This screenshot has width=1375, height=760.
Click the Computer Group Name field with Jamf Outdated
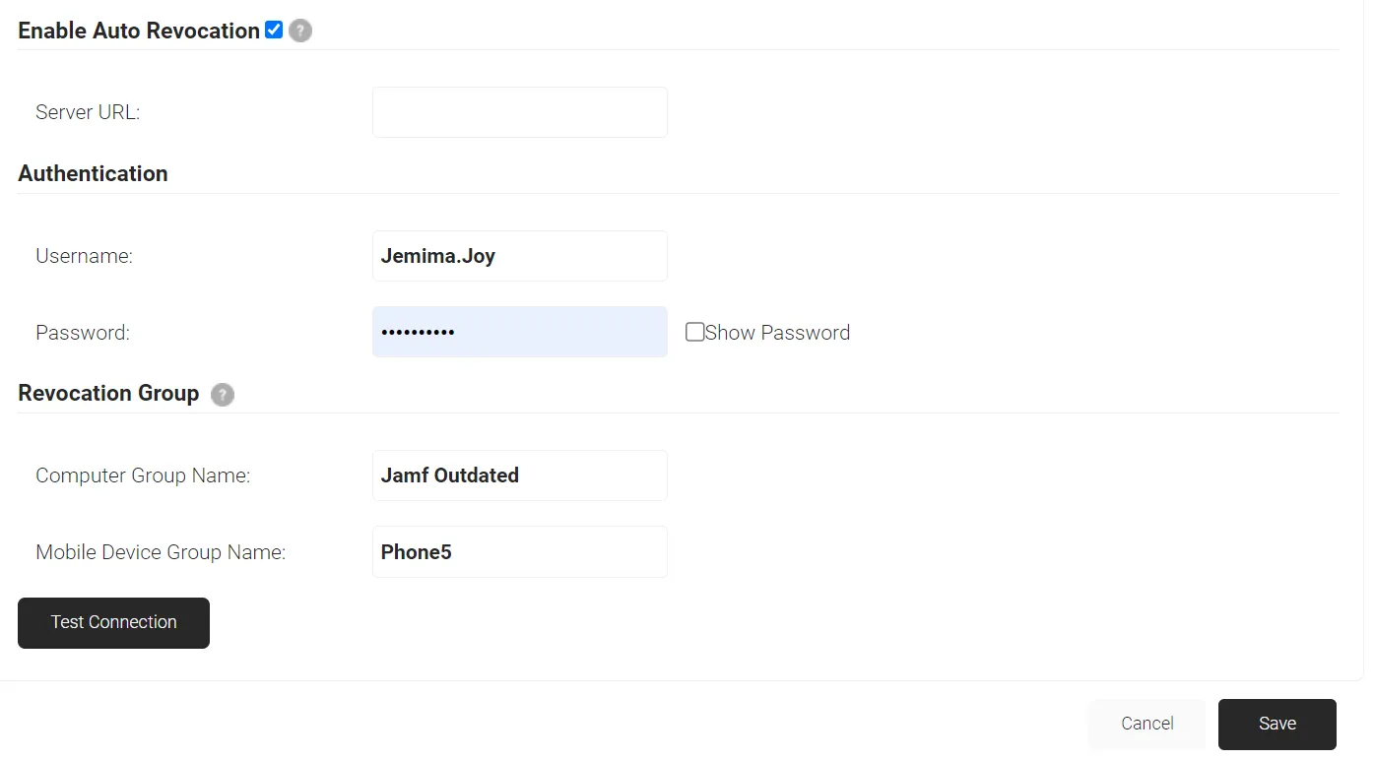pyautogui.click(x=520, y=475)
